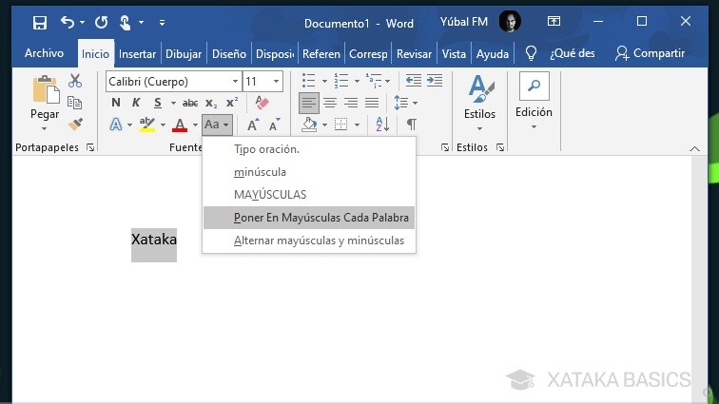Decrease the font size with the smaller A icon

coord(274,125)
